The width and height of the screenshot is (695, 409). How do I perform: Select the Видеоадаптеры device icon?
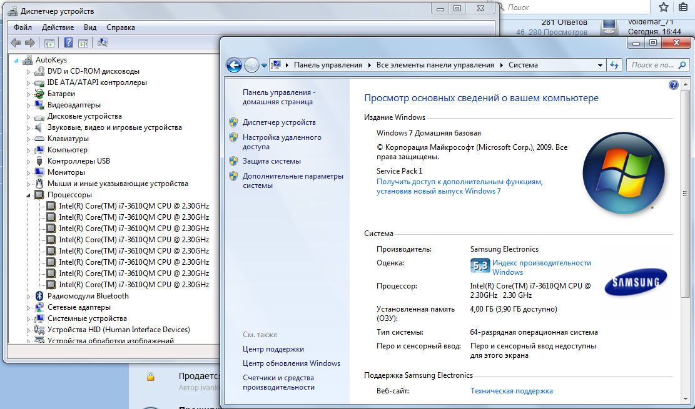pyautogui.click(x=39, y=105)
